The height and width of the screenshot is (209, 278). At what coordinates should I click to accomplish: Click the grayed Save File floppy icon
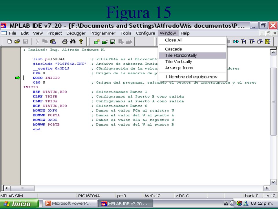coord(25,42)
